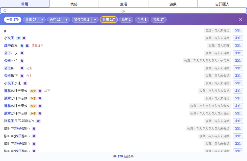The height and width of the screenshot is (161, 247).
Task: Click the 团舞红中 tag
Action: 38,46
